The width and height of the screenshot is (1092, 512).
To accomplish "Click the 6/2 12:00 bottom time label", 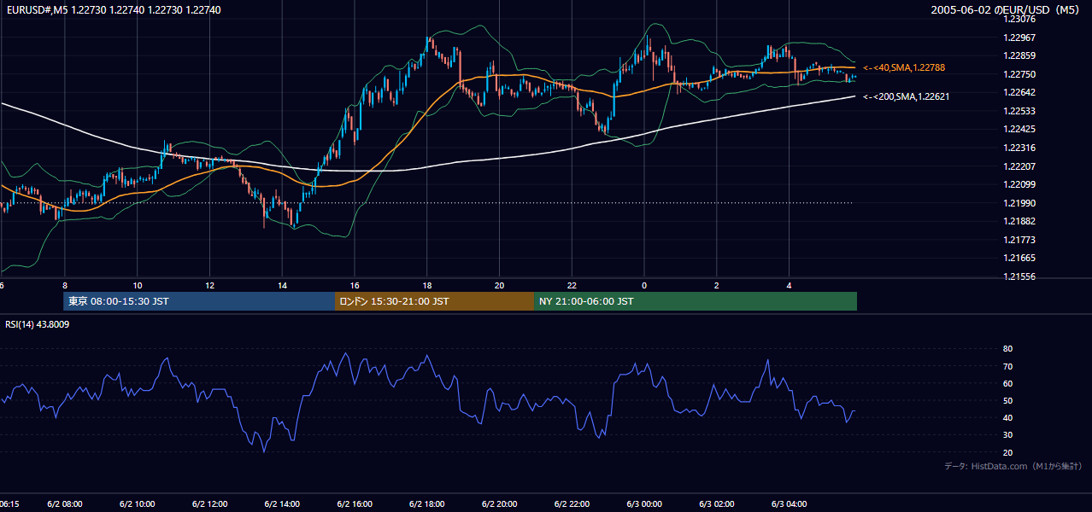I will (209, 504).
